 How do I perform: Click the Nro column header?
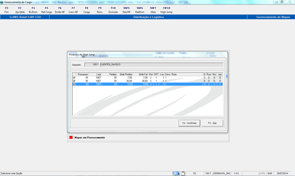pos(214,74)
